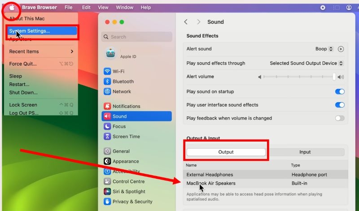Play the alert sound preview

click(341, 49)
